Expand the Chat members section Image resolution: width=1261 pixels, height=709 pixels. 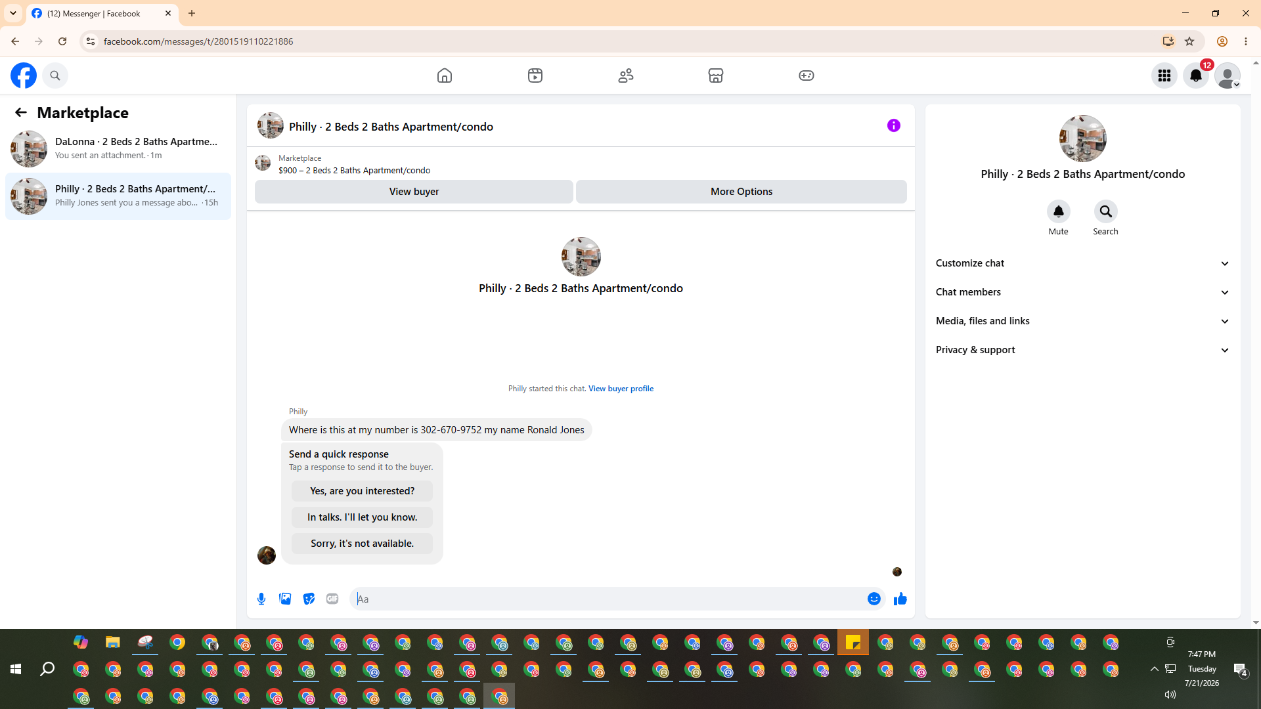[1082, 292]
